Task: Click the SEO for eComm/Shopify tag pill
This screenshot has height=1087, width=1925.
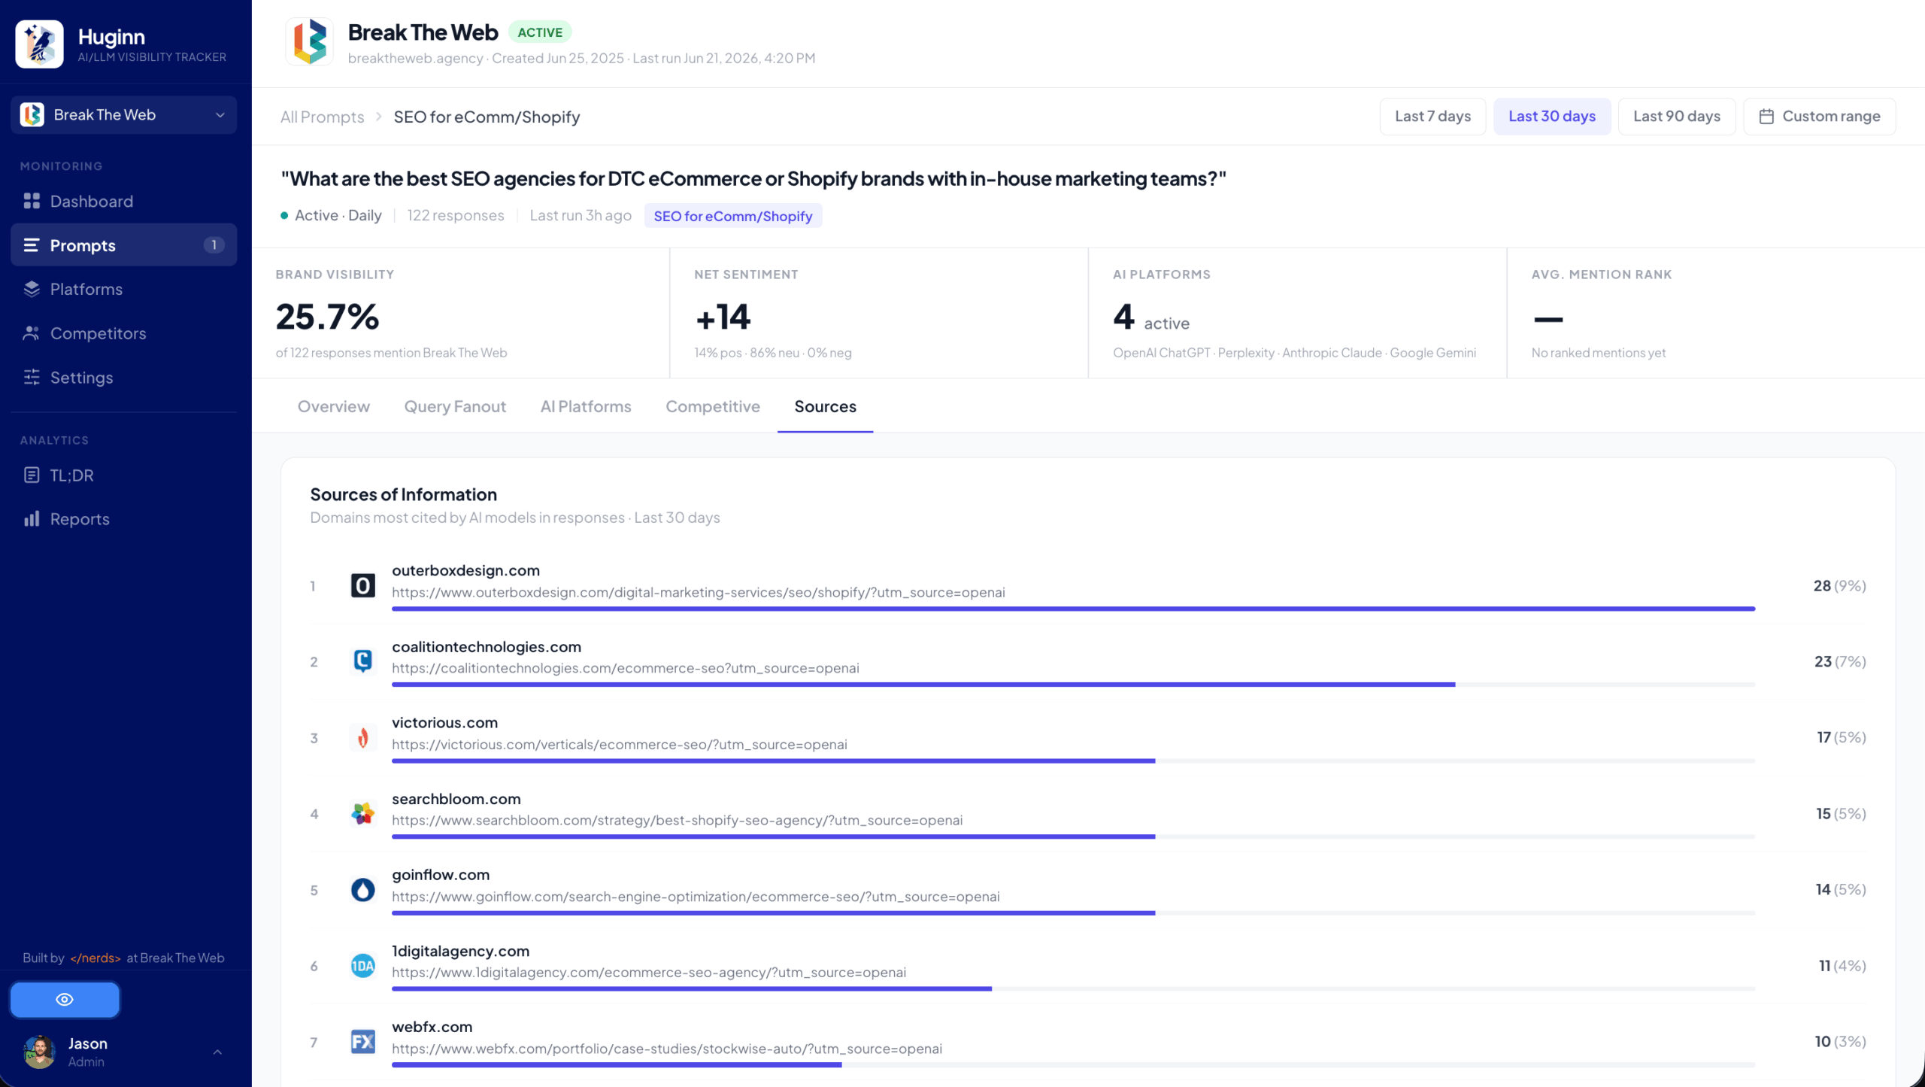Action: click(733, 216)
